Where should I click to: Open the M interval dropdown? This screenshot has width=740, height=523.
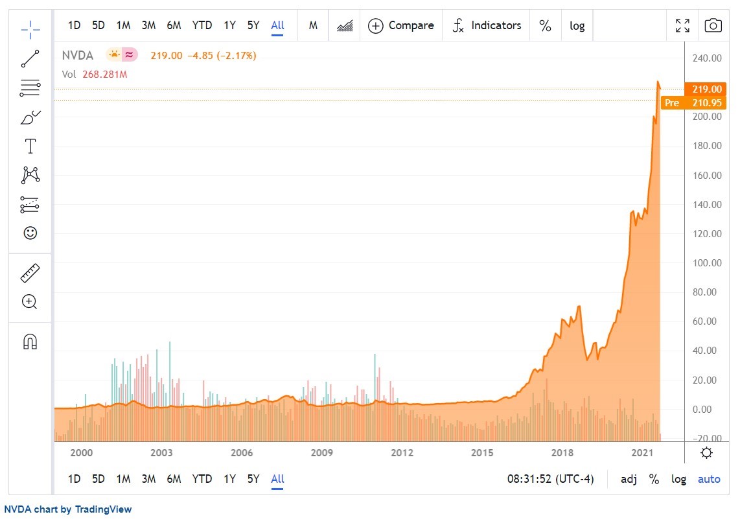click(x=314, y=25)
